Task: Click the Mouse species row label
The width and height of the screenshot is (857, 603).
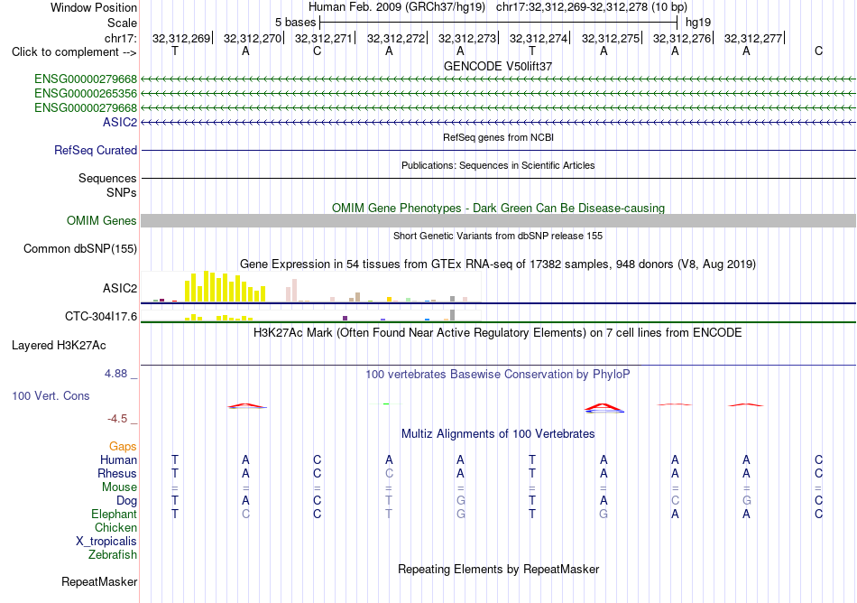Action: tap(119, 487)
